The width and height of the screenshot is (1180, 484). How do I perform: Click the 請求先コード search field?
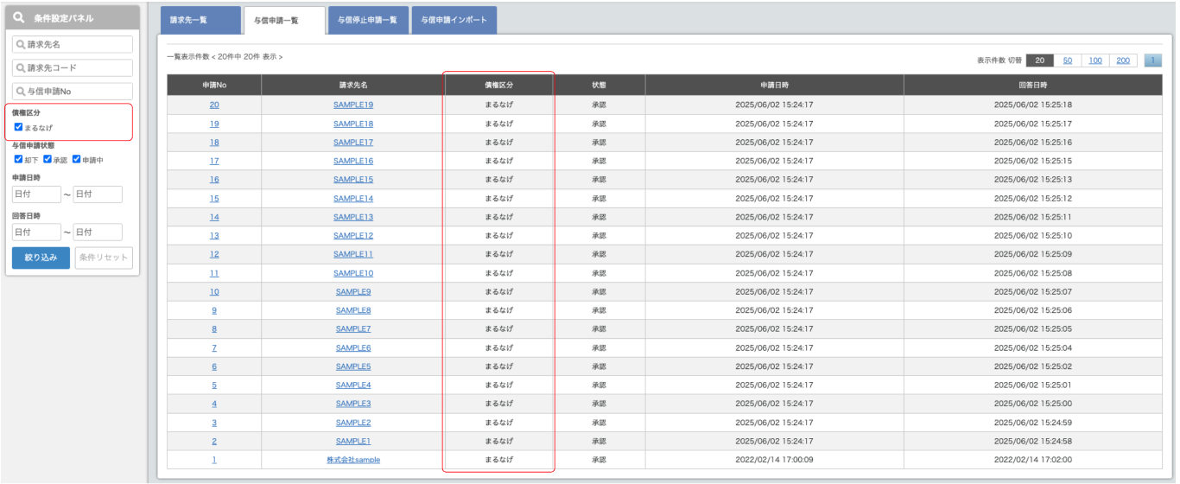[x=73, y=67]
